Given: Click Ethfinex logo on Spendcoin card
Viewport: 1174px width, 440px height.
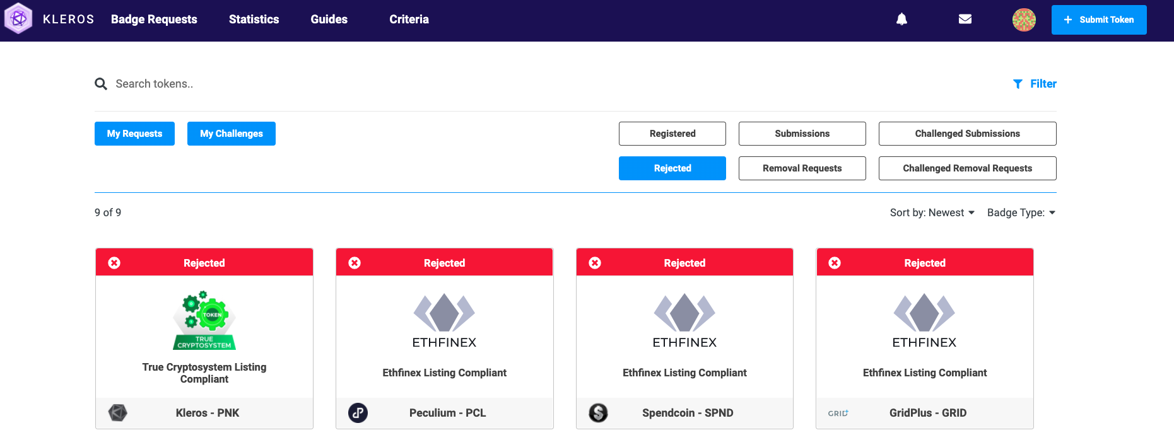Looking at the screenshot, I should pos(684,321).
